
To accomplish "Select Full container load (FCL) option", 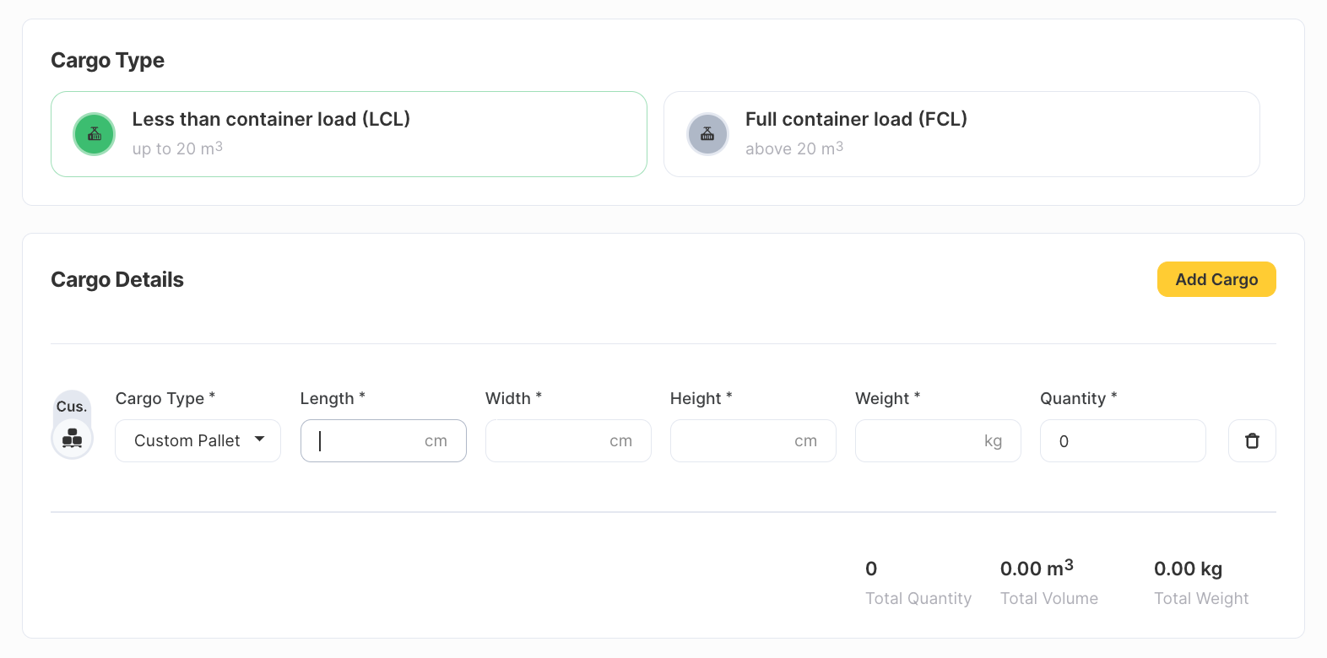I will (961, 134).
